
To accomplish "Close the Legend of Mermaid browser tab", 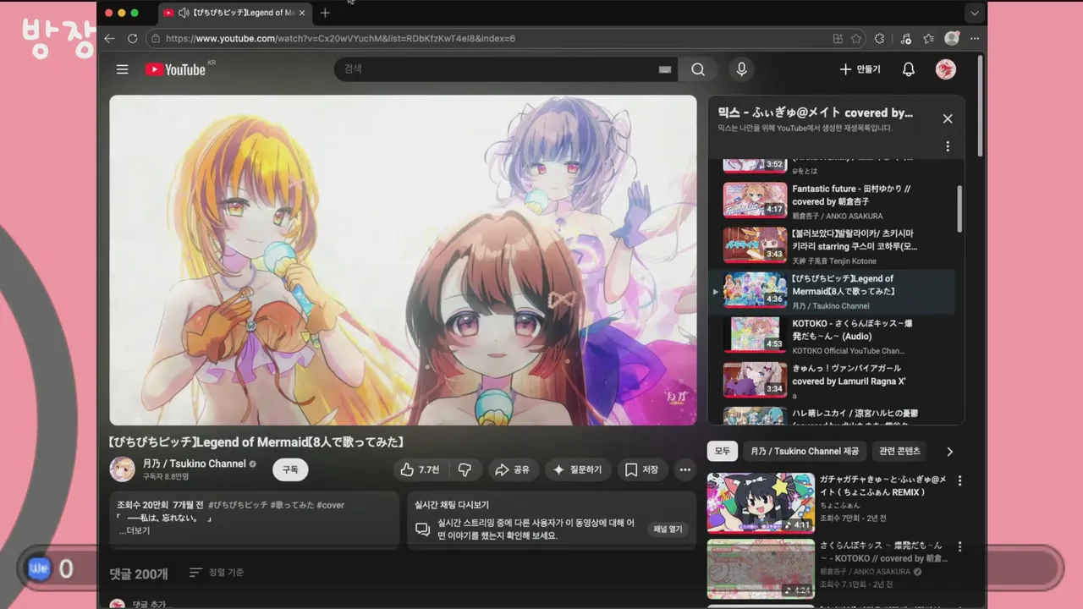I will 302,13.
